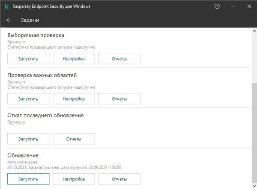257x189 pixels.
Task: Launch Откат последнего обновления task
Action: point(28,139)
